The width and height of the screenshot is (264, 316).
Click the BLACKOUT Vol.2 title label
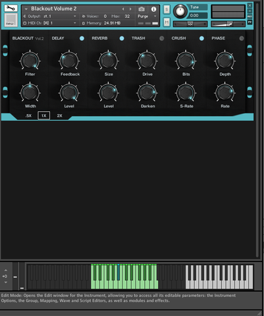point(28,38)
